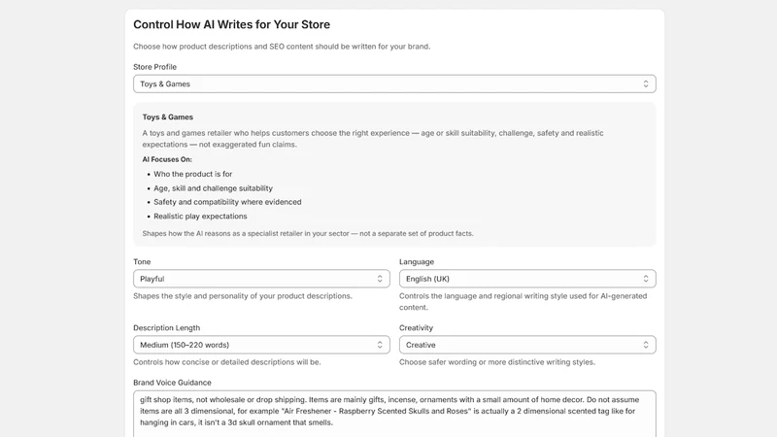
Task: Click the note "Shapes how the AI reasons as a specialist"
Action: (x=308, y=233)
